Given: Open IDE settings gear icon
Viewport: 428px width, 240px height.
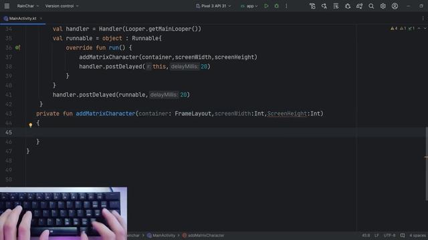Looking at the screenshot, I should [x=383, y=6].
